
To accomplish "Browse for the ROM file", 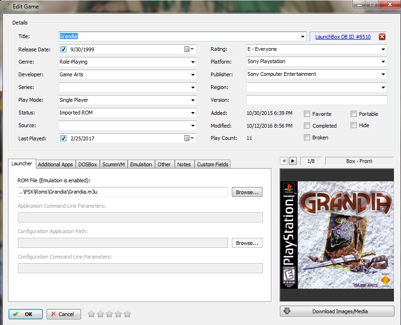I will coord(247,192).
